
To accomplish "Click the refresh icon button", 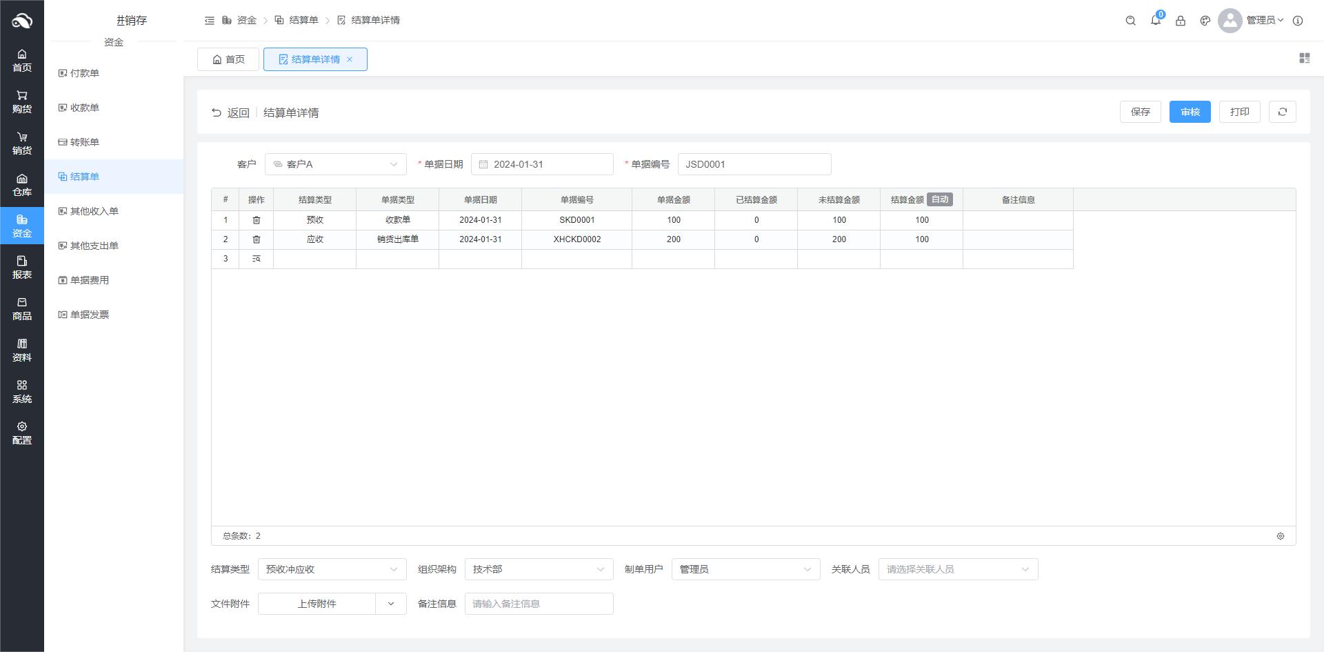I will point(1282,112).
